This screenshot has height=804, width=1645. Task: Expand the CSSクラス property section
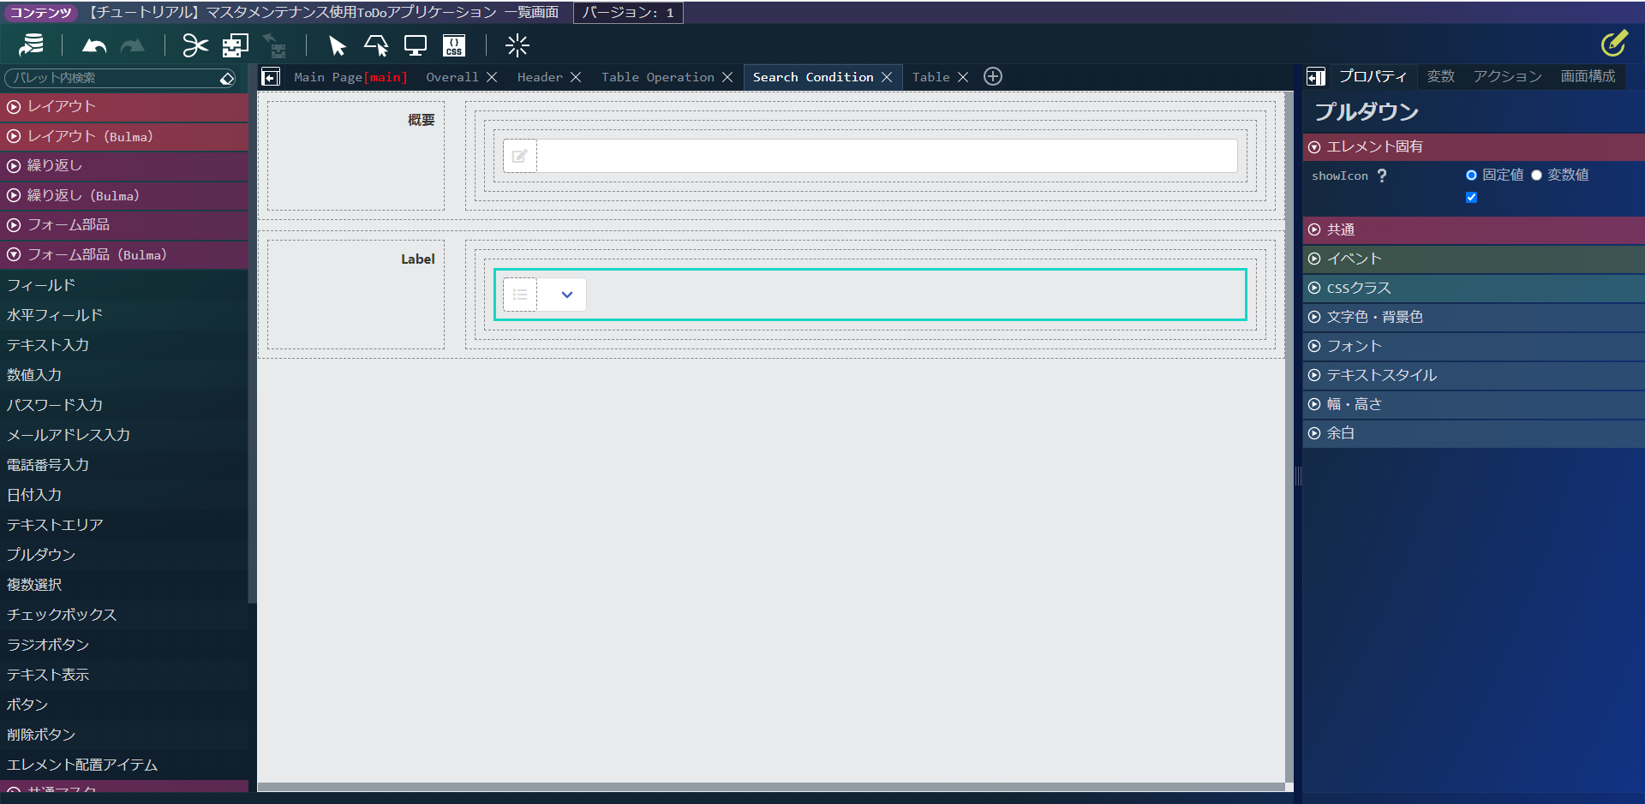pyautogui.click(x=1474, y=288)
